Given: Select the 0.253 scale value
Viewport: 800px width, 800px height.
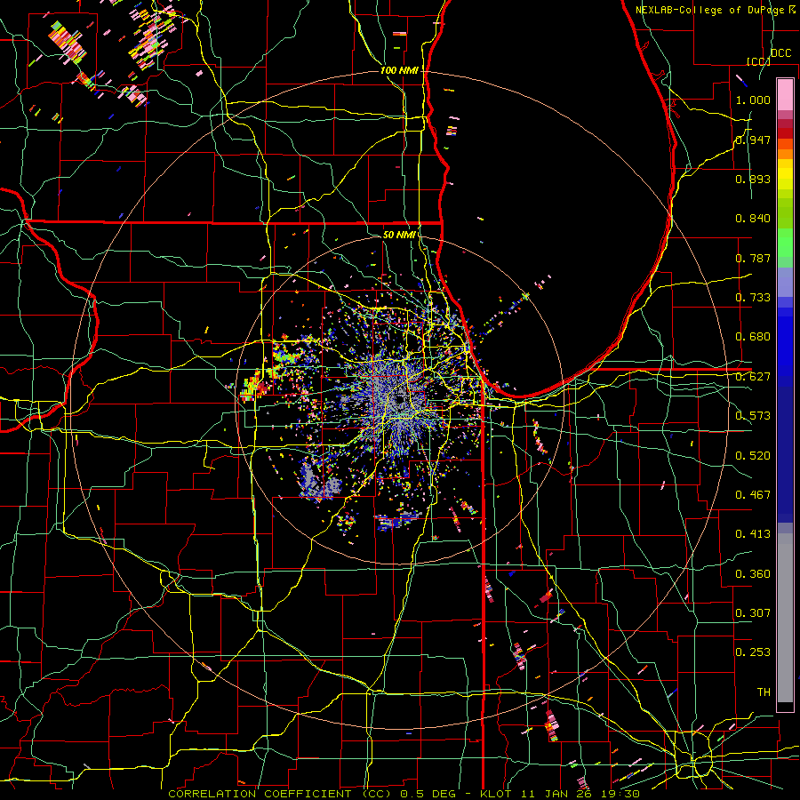Looking at the screenshot, I should click(753, 652).
